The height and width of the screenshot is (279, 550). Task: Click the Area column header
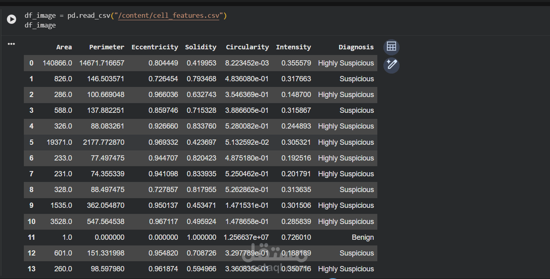[x=64, y=47]
